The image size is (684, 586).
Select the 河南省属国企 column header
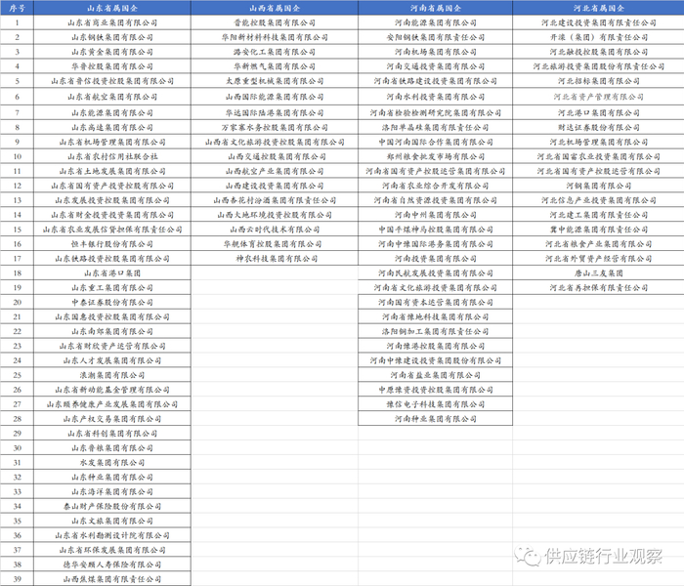pos(436,8)
